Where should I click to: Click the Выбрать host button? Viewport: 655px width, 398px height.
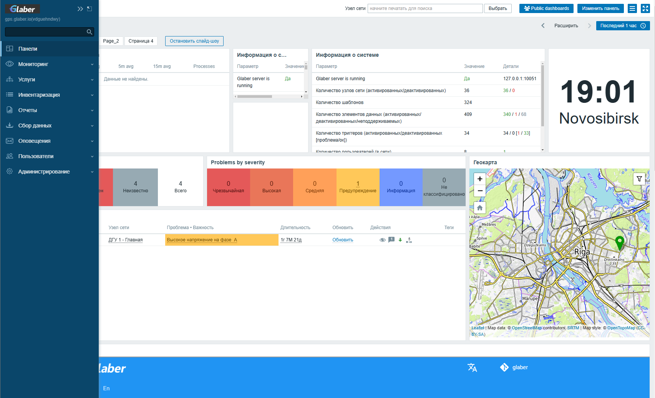tap(498, 8)
